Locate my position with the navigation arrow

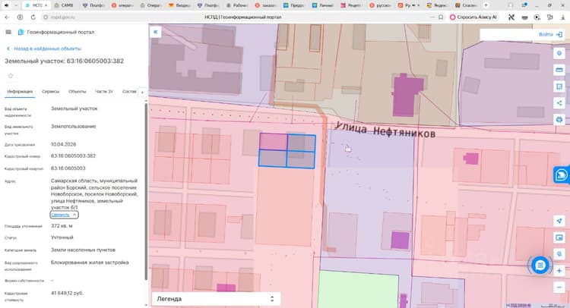click(559, 221)
